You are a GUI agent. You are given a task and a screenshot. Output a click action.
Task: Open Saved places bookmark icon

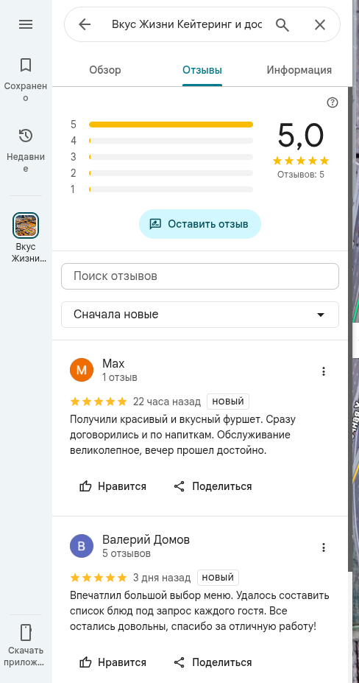(x=26, y=66)
